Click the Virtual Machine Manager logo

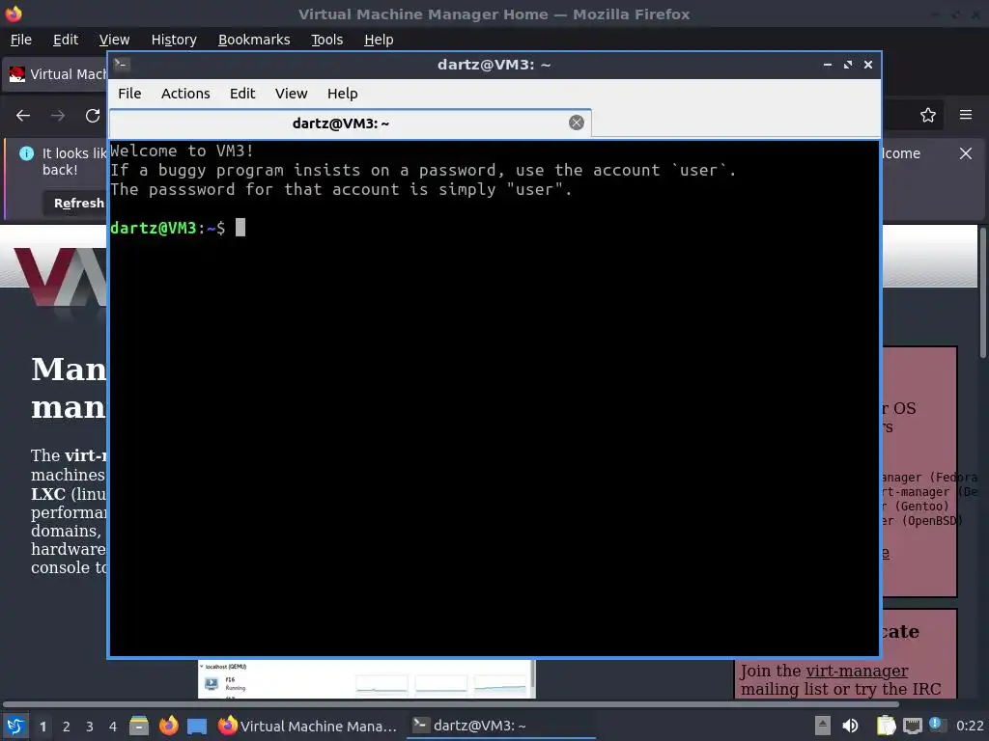60,276
